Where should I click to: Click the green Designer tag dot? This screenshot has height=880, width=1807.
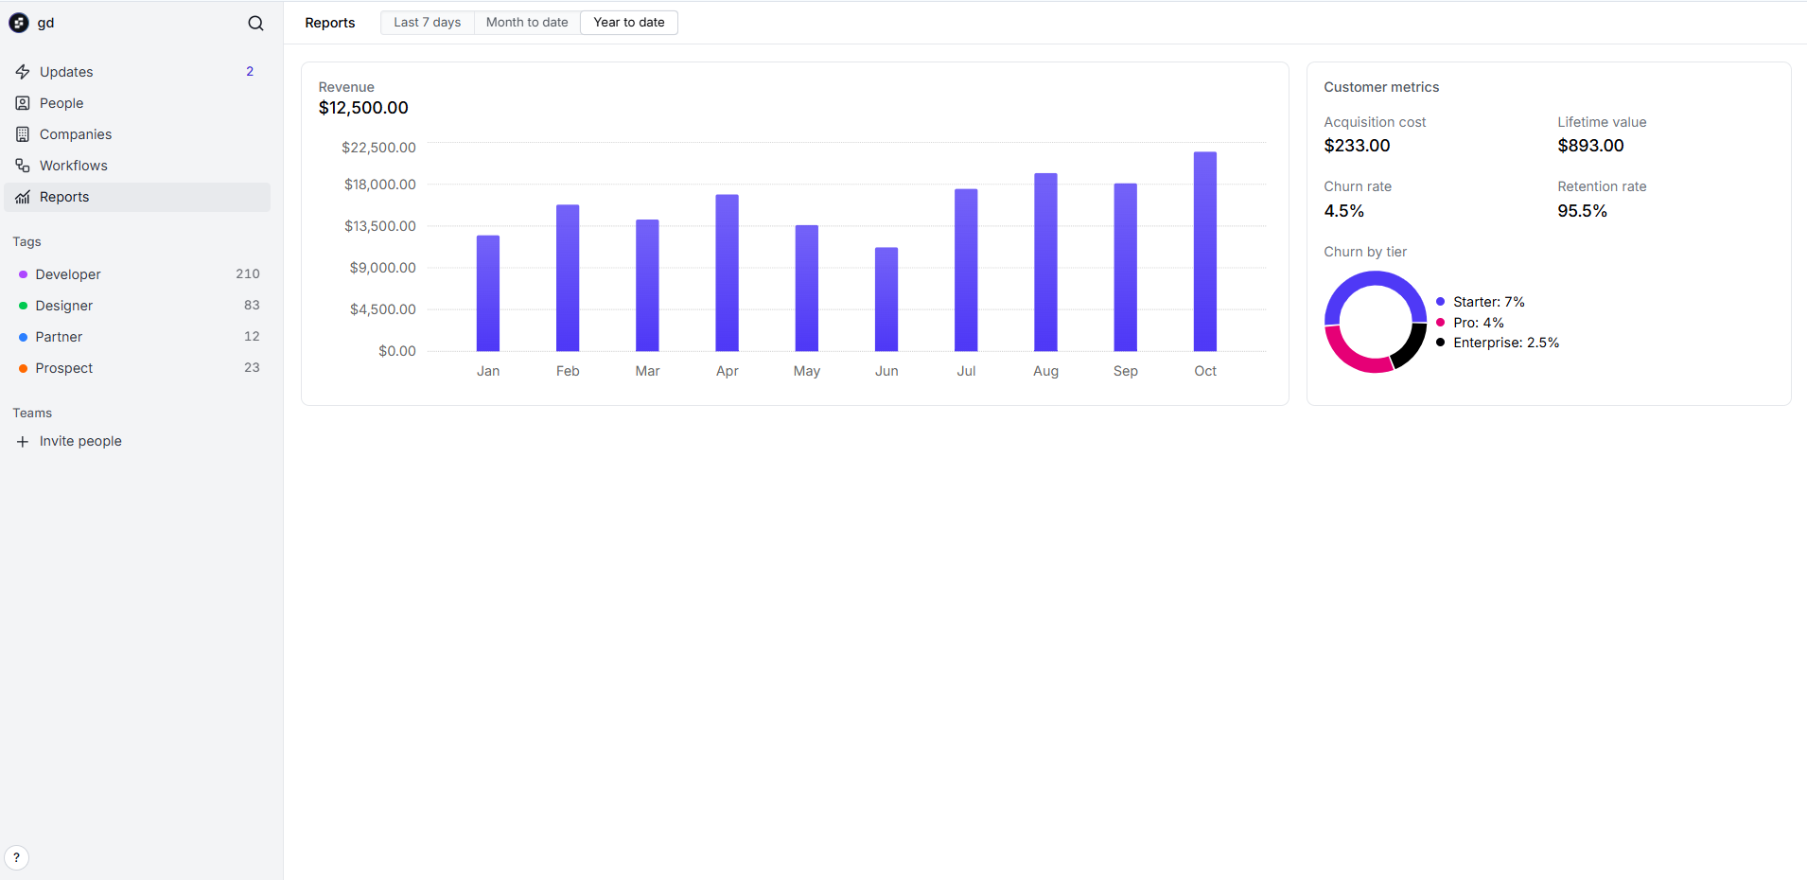point(23,306)
